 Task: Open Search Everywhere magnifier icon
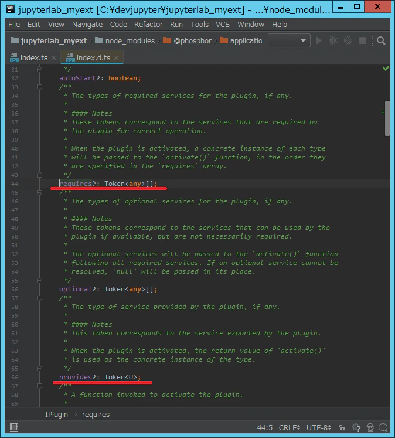[x=381, y=41]
